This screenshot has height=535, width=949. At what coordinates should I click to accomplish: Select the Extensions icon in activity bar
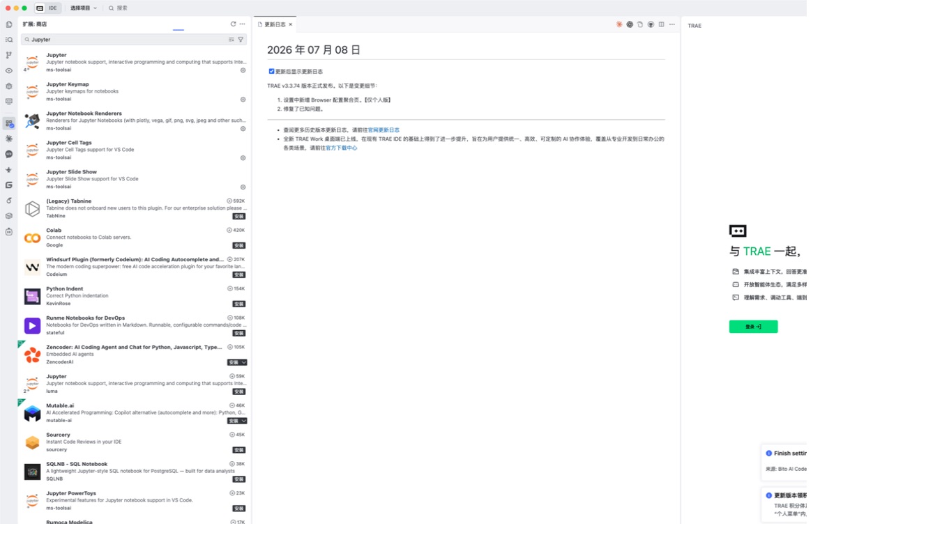point(9,123)
